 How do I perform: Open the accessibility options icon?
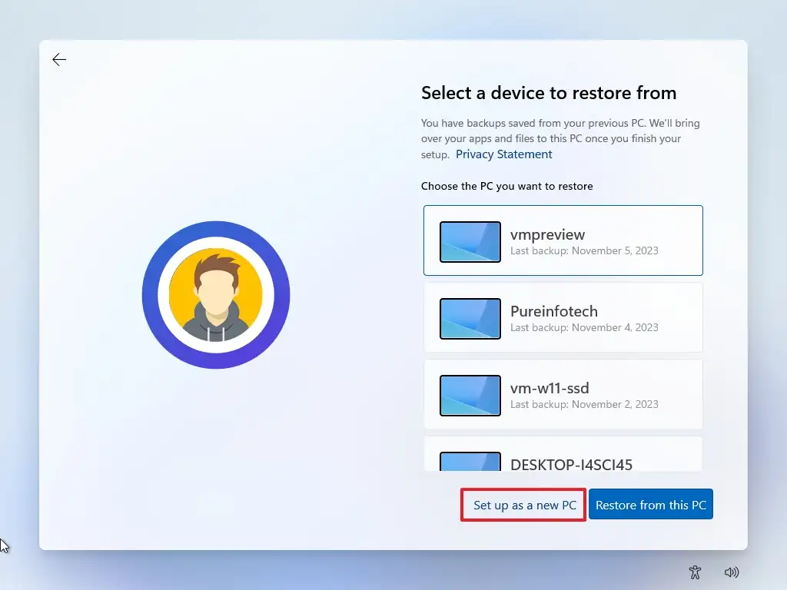tap(696, 572)
